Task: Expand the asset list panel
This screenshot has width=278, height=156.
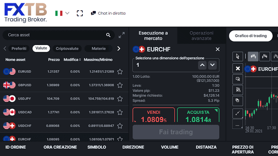Action: tap(122, 35)
